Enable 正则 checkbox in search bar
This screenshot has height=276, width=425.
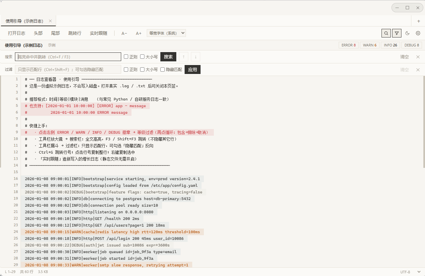tap(126, 57)
